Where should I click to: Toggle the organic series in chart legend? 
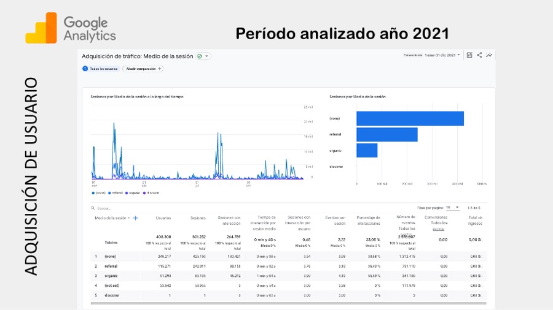[133, 192]
